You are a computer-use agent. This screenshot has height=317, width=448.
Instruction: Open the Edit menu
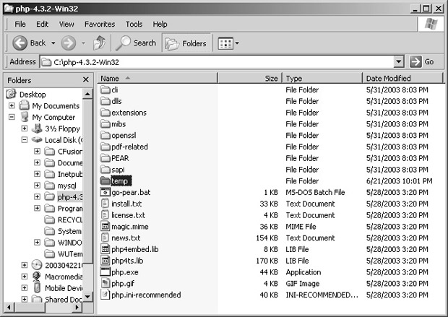(x=43, y=25)
